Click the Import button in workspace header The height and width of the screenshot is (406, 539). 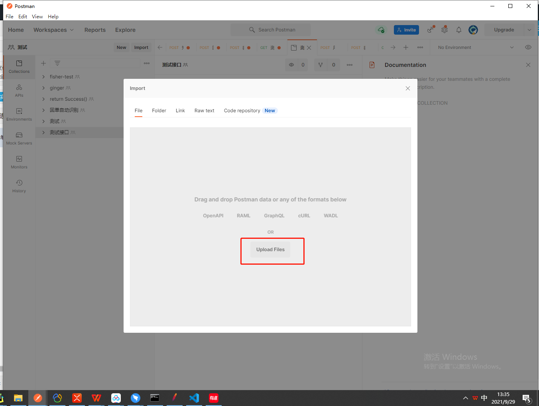[141, 47]
